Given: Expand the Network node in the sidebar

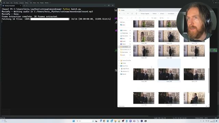Looking at the screenshot, I should (119, 74).
